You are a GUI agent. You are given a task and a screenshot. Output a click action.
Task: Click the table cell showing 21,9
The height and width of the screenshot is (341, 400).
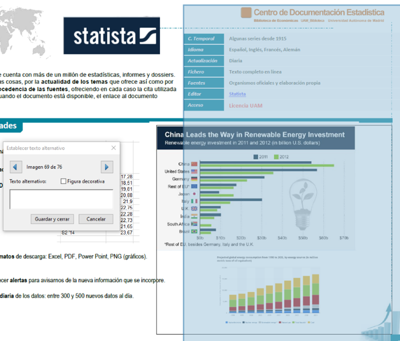click(127, 201)
